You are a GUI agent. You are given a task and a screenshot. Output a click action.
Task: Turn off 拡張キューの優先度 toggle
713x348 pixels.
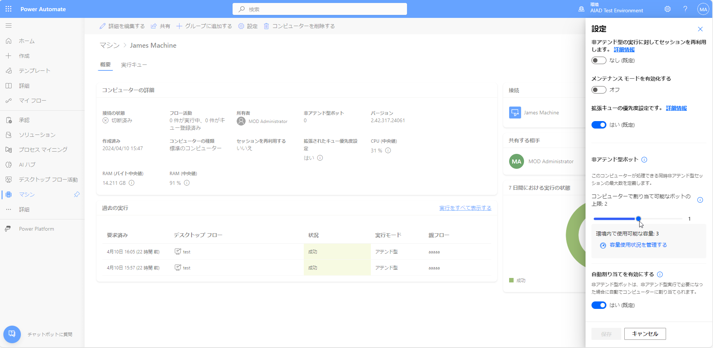pos(599,125)
